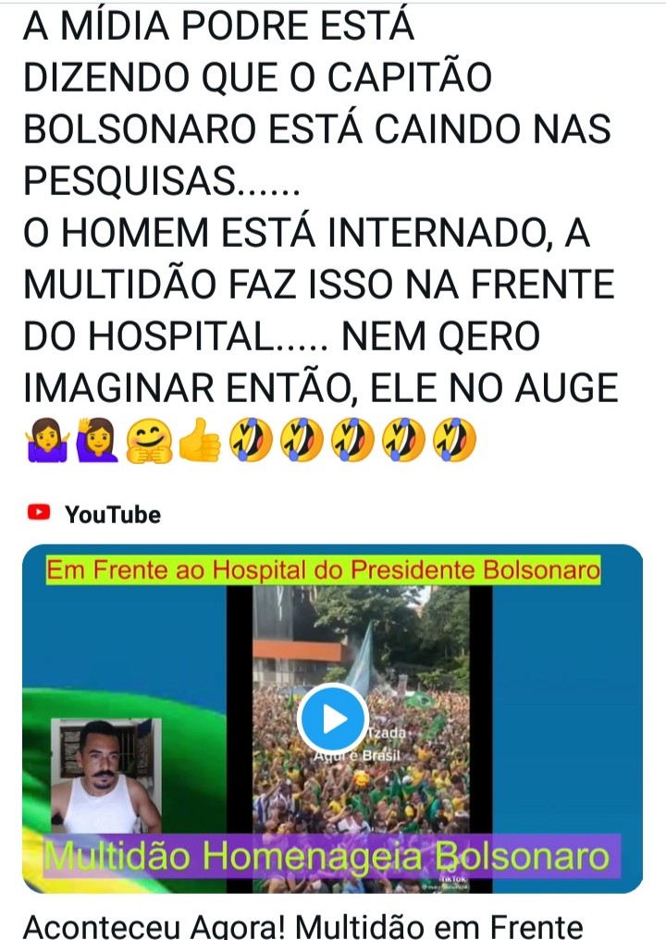666x940 pixels.
Task: Click the crowd footage in video preview
Action: (361, 739)
